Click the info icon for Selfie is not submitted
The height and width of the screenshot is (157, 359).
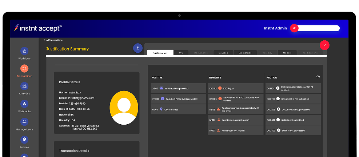point(278,120)
